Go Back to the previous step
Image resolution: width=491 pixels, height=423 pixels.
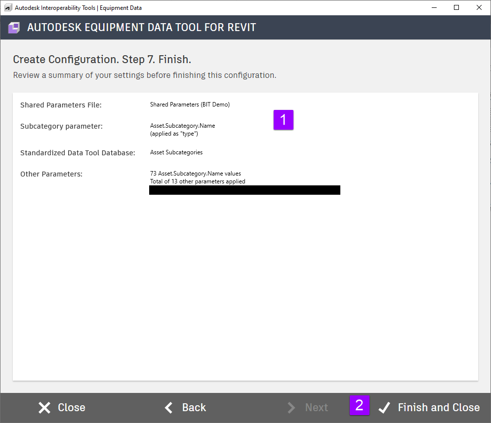coord(185,408)
